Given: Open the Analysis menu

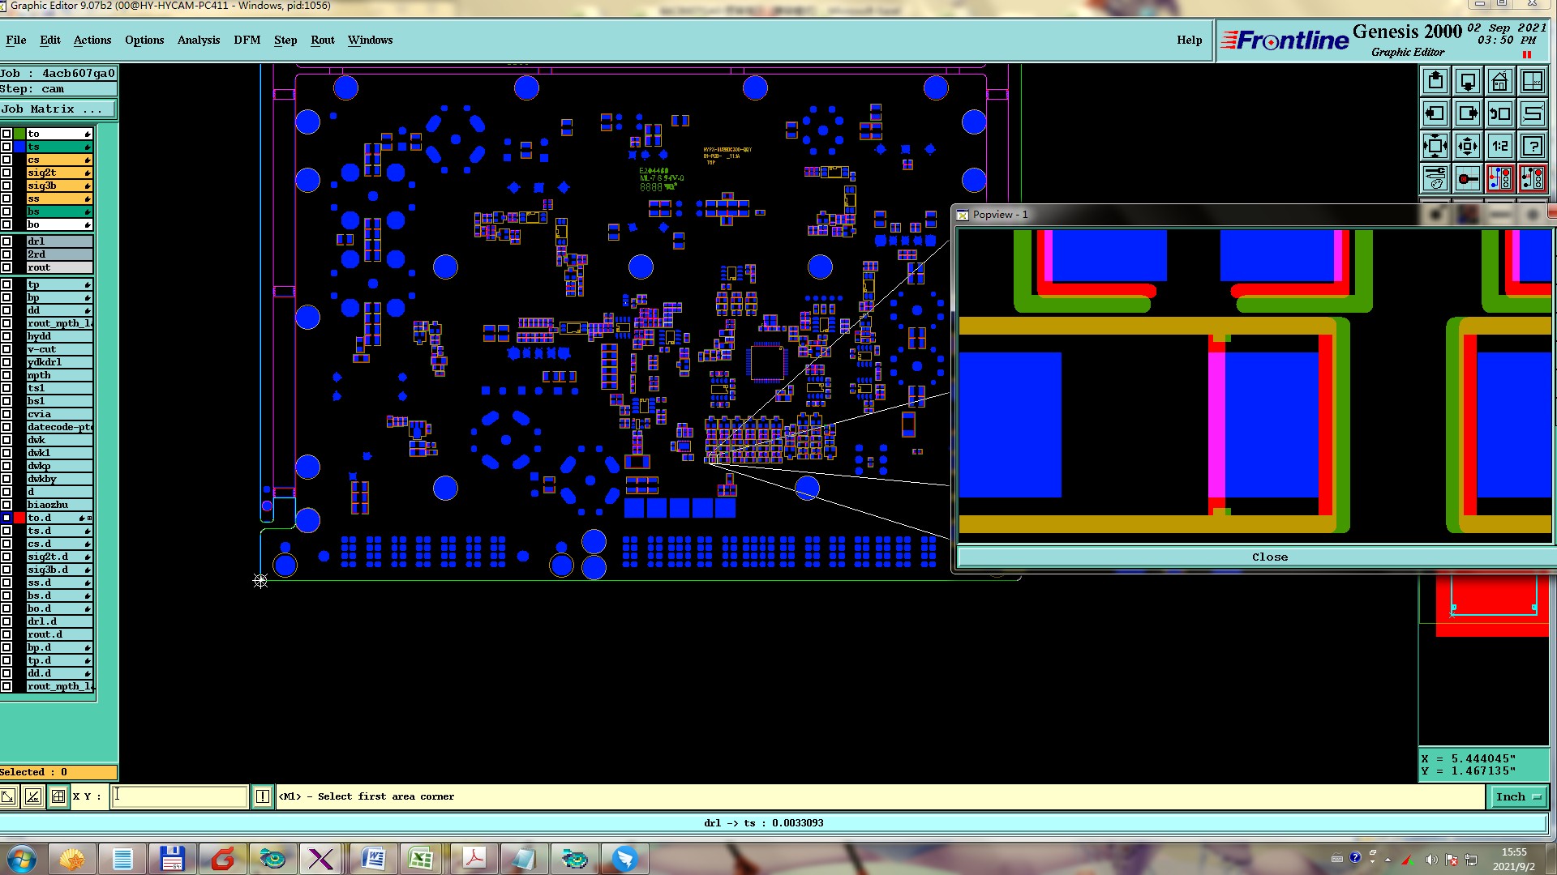Looking at the screenshot, I should tap(198, 40).
